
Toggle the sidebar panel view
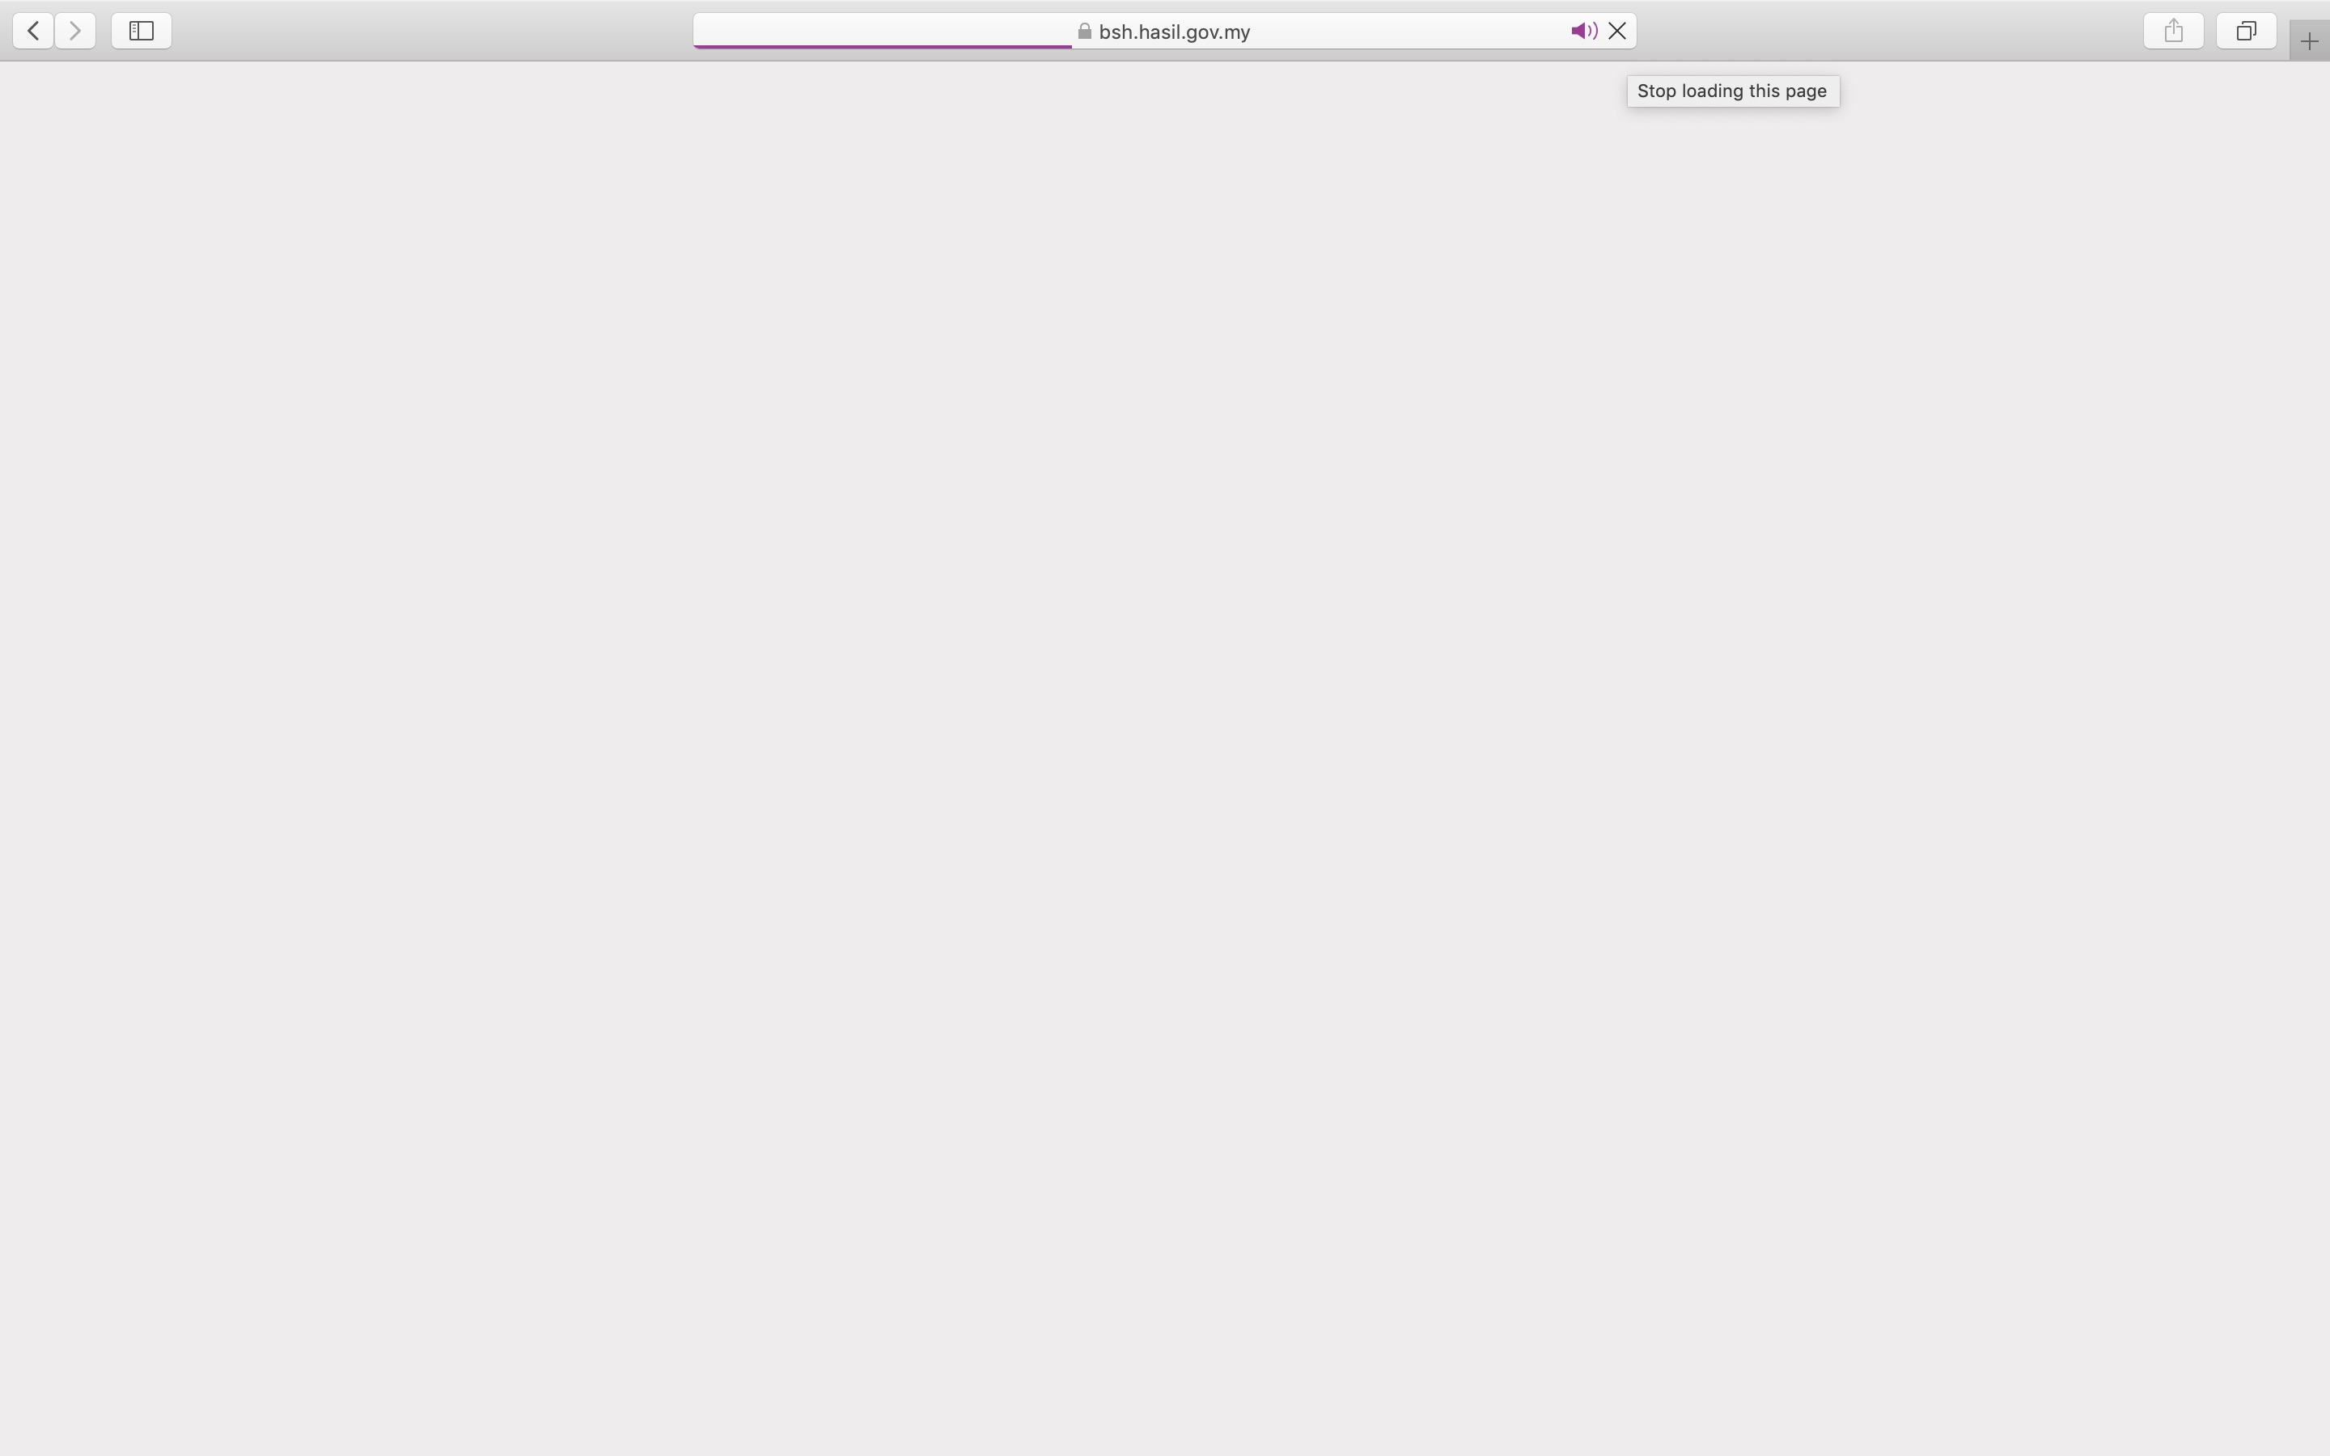click(x=141, y=30)
